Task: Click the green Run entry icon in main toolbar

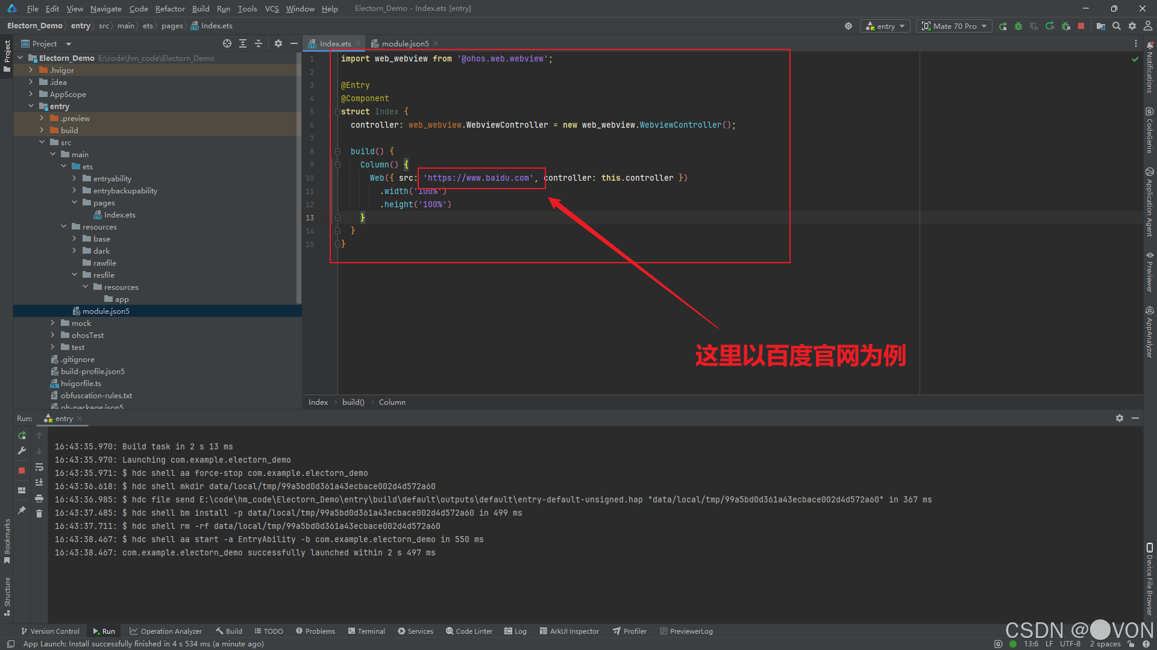Action: 1003,26
